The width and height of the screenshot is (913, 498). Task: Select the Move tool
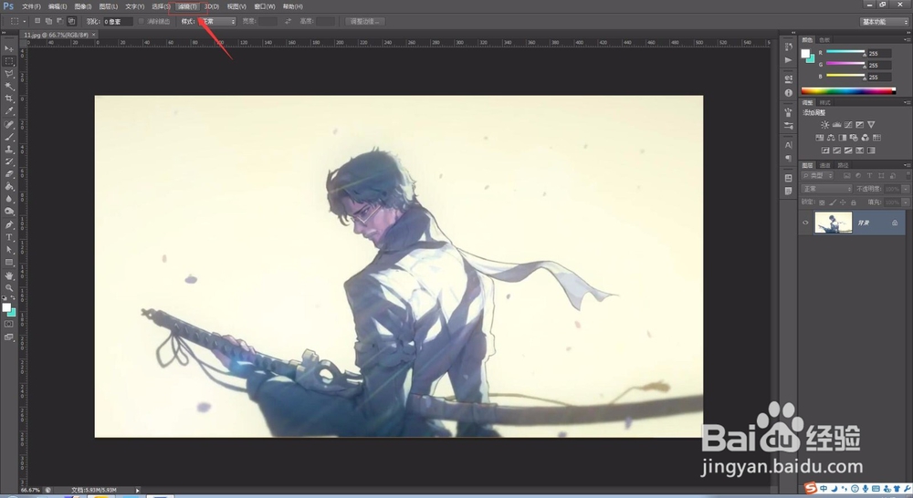tap(9, 49)
